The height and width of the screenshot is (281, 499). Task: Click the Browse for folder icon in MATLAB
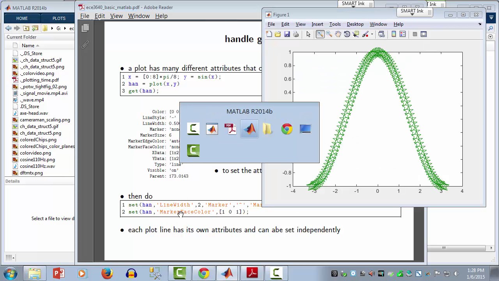tap(35, 28)
